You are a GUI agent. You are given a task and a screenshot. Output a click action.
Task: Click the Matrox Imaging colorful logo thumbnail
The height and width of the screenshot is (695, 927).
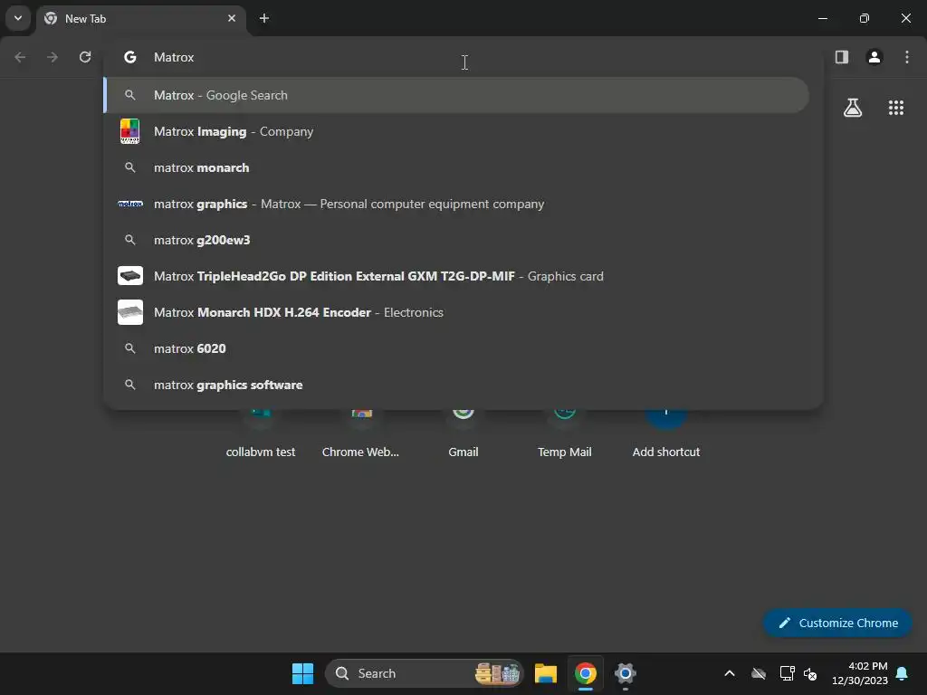pyautogui.click(x=130, y=131)
